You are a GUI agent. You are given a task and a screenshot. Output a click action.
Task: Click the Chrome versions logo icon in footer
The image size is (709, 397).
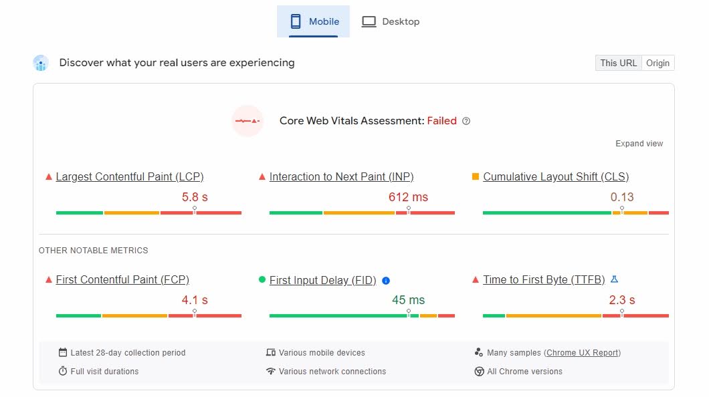(x=479, y=371)
